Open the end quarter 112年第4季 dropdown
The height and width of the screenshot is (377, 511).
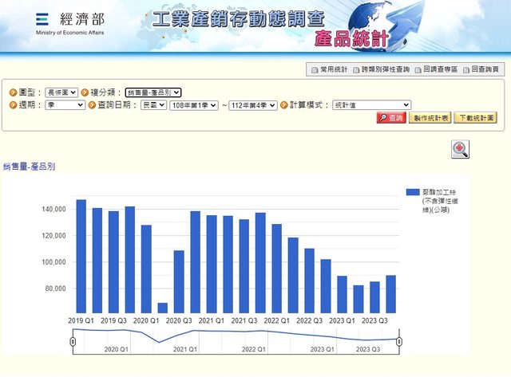[254, 104]
